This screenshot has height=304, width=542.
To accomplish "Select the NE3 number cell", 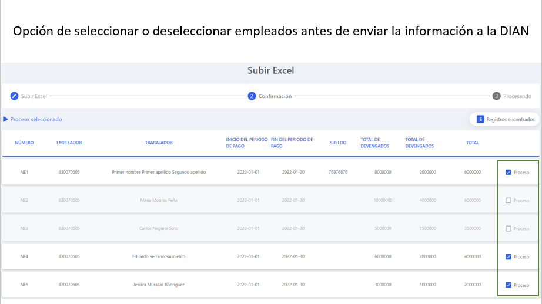I will (x=24, y=228).
